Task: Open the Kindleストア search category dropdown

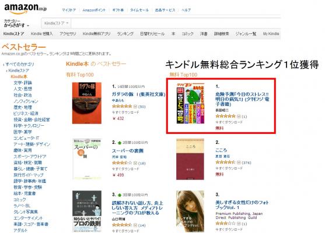Action: tap(56, 23)
